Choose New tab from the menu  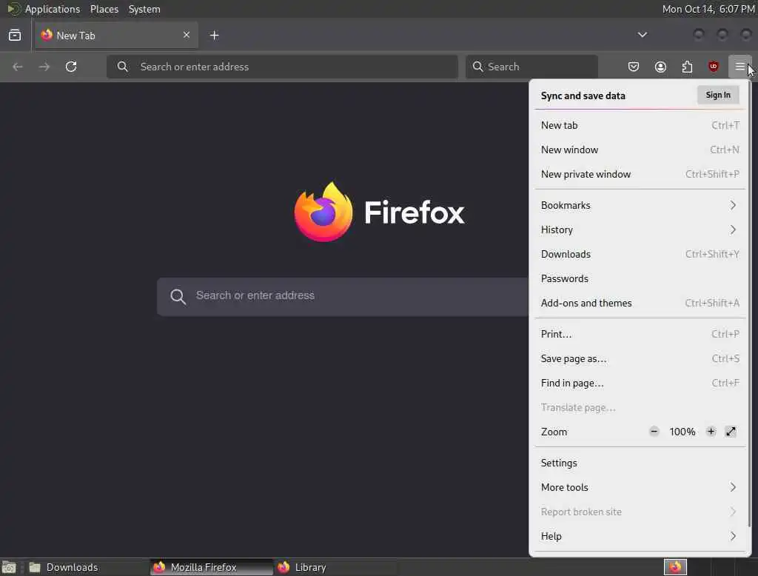[x=640, y=125]
